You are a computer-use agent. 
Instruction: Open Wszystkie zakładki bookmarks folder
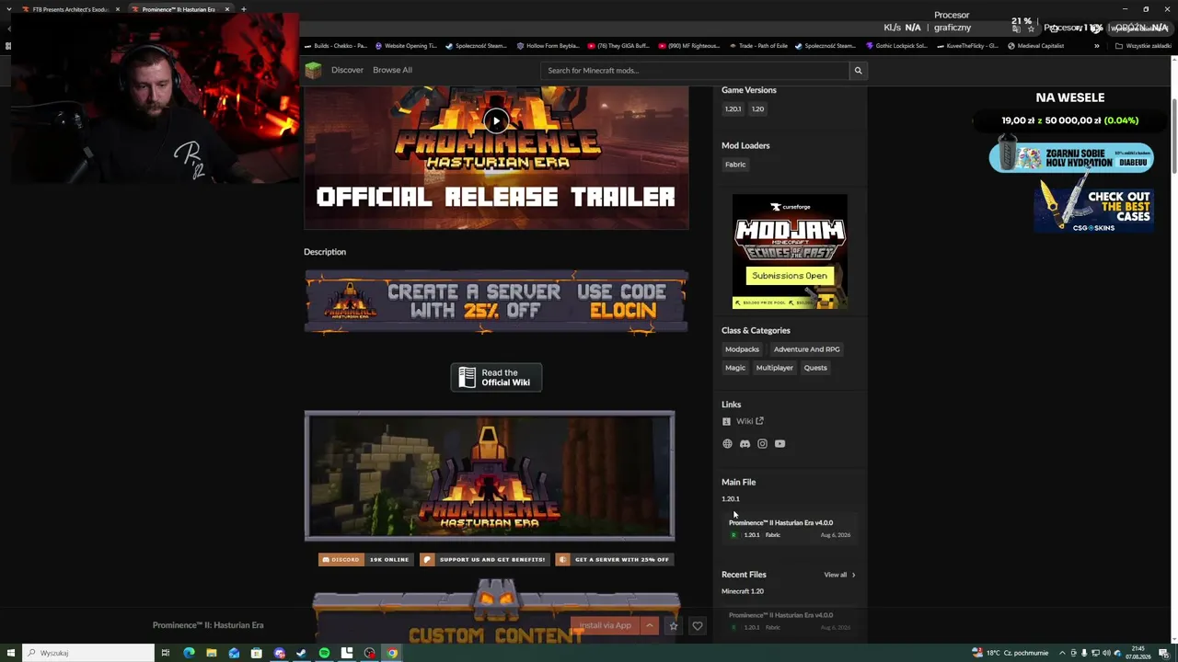click(1143, 46)
